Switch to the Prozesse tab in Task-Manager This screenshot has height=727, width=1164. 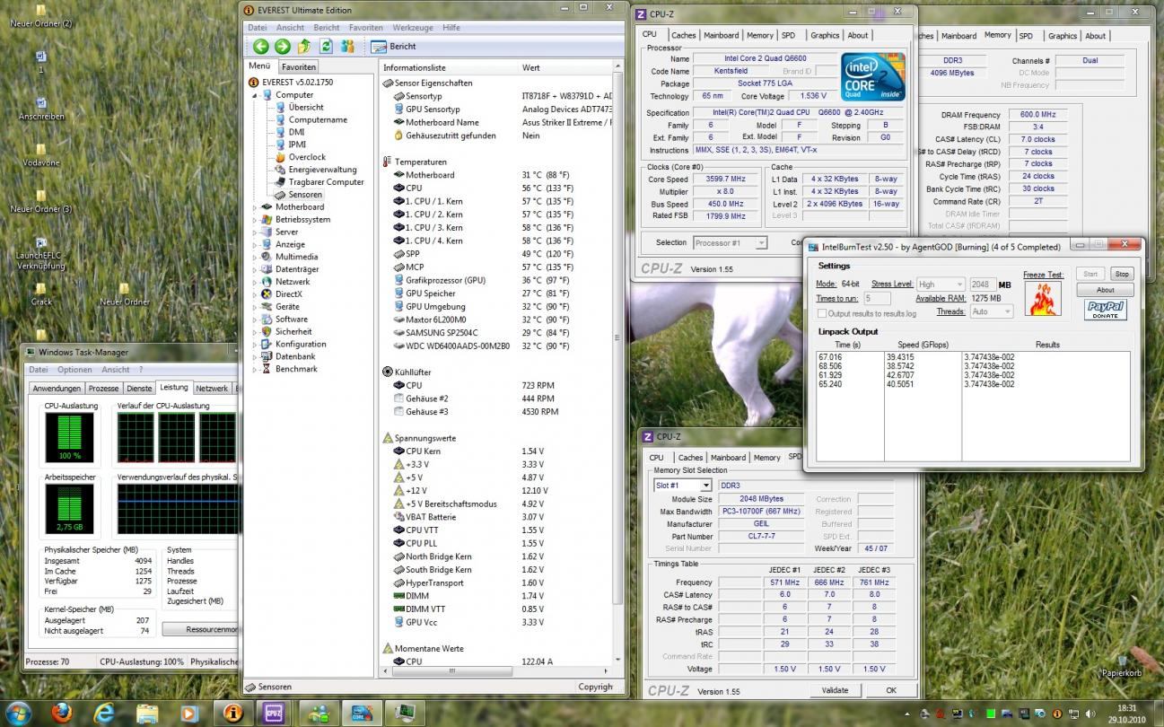click(104, 389)
